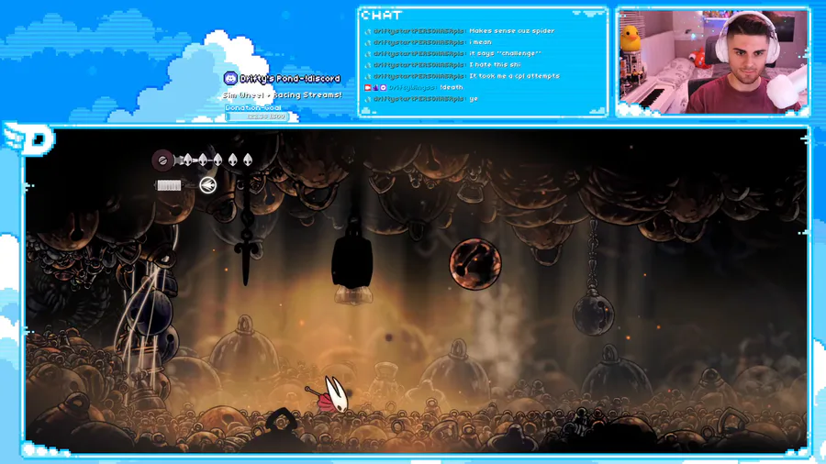Click the "i mean" chat message
The height and width of the screenshot is (464, 826).
point(480,42)
